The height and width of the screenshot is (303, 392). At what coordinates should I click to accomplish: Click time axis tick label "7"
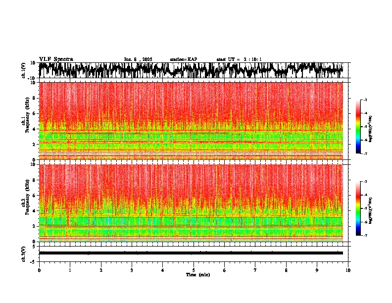pos(255,270)
